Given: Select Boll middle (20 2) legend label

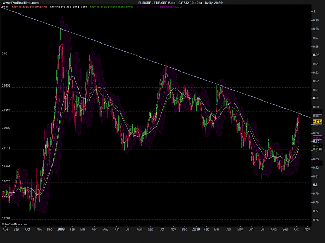Looking at the screenshot, I should [172, 7].
